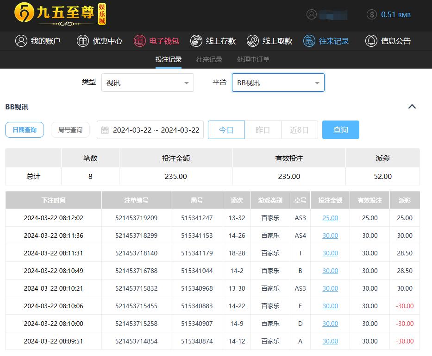
Task: Open the transaction records icon
Action: [309, 41]
